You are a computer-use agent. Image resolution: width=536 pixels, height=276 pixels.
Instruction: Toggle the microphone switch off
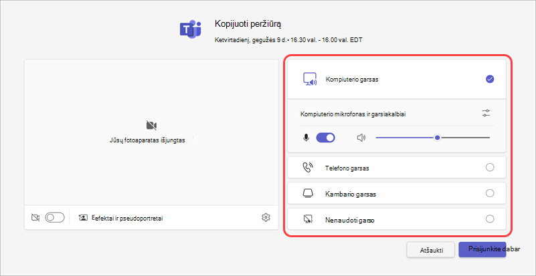pyautogui.click(x=325, y=138)
